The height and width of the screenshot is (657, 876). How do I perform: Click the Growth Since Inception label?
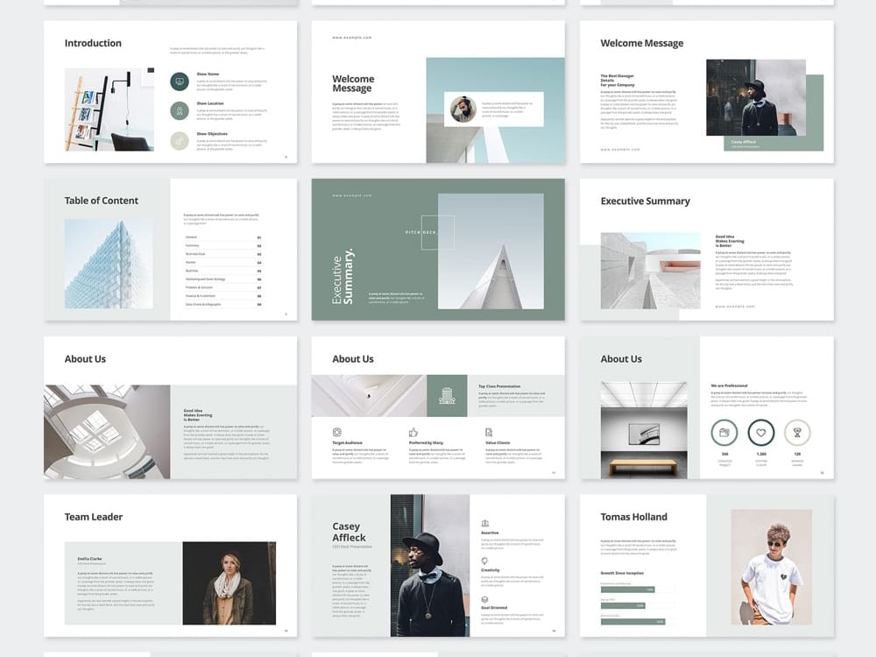(x=622, y=573)
